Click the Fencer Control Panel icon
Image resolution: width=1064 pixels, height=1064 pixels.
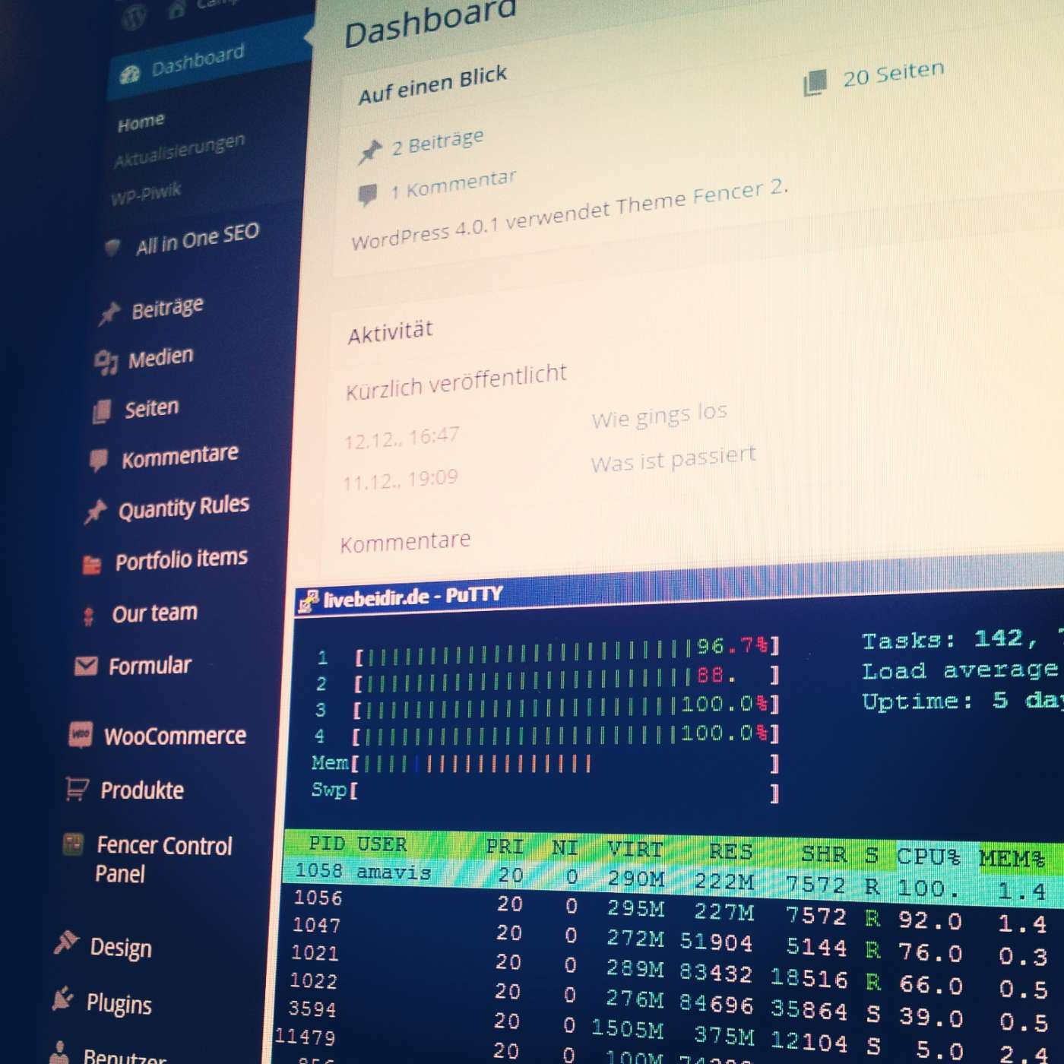[72, 844]
